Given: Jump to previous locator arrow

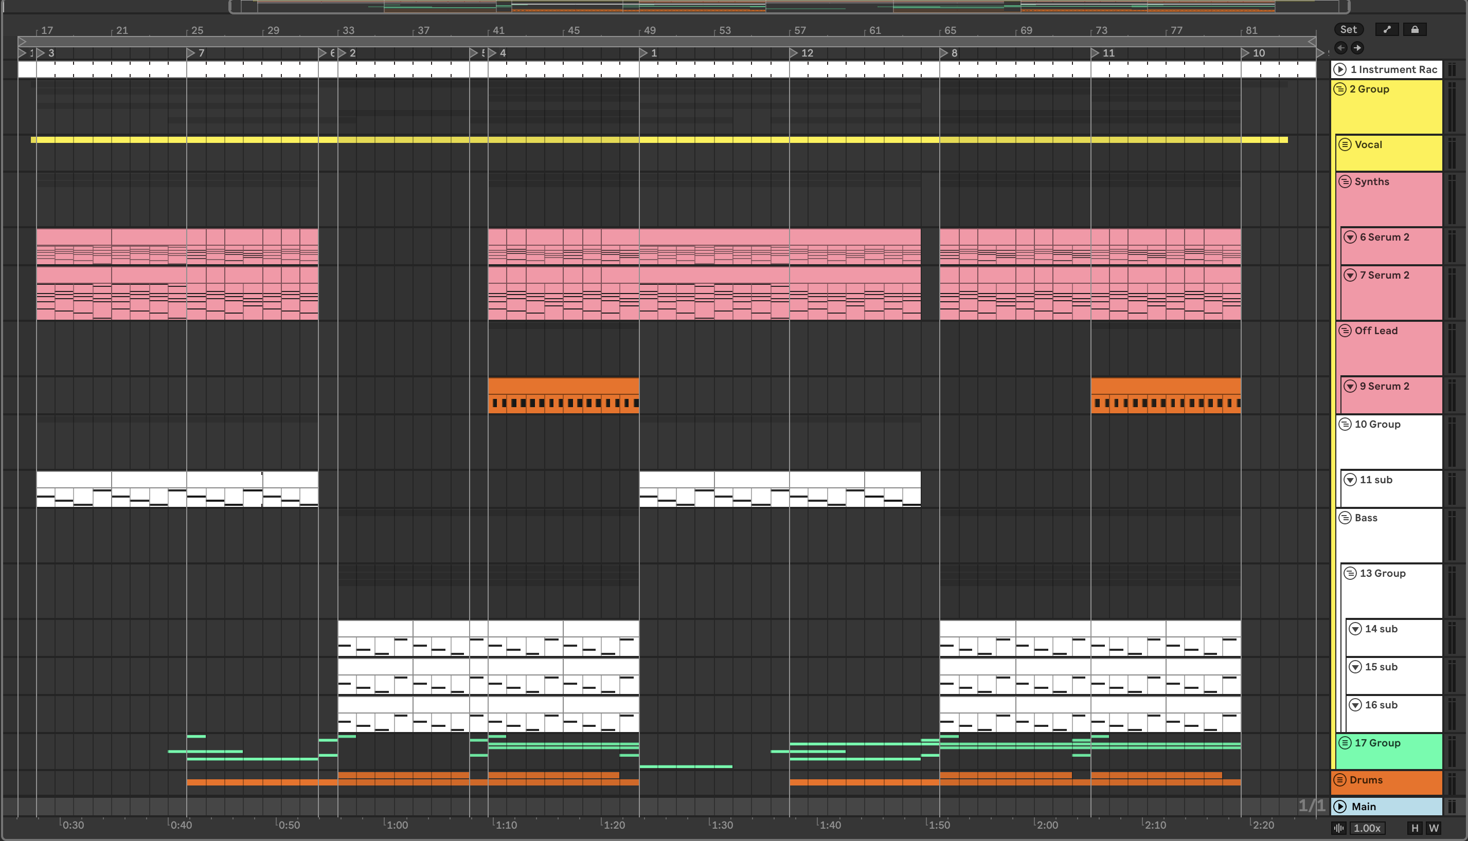Looking at the screenshot, I should tap(1341, 48).
